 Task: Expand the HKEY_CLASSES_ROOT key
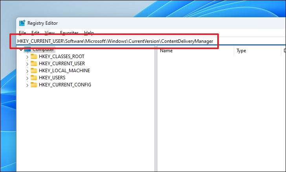pos(27,57)
